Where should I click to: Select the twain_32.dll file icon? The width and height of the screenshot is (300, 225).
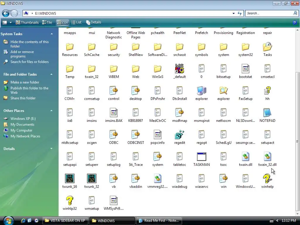[x=267, y=157]
